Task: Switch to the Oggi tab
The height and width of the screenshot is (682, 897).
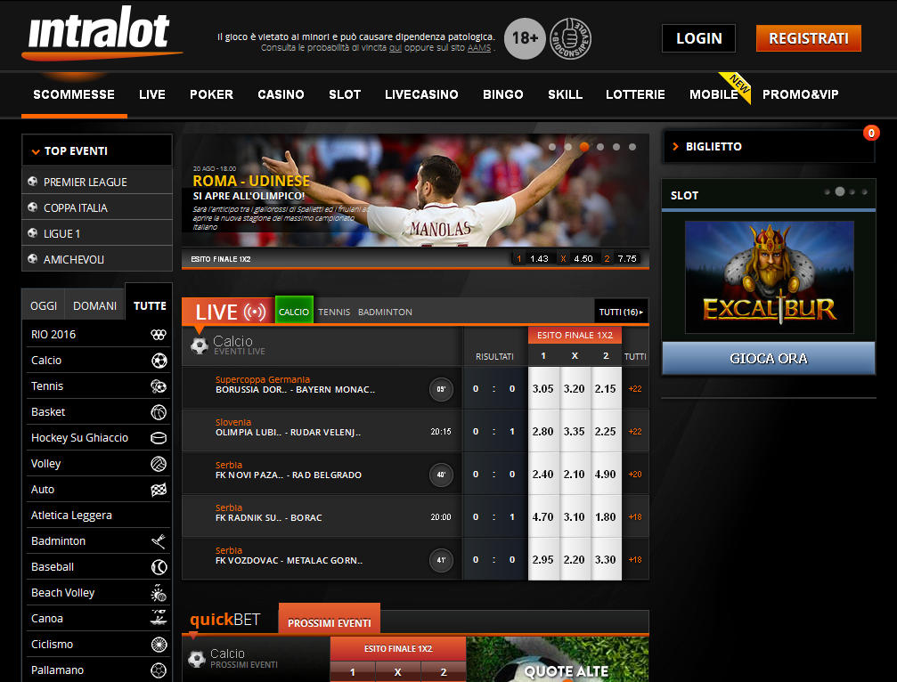Action: pyautogui.click(x=44, y=306)
